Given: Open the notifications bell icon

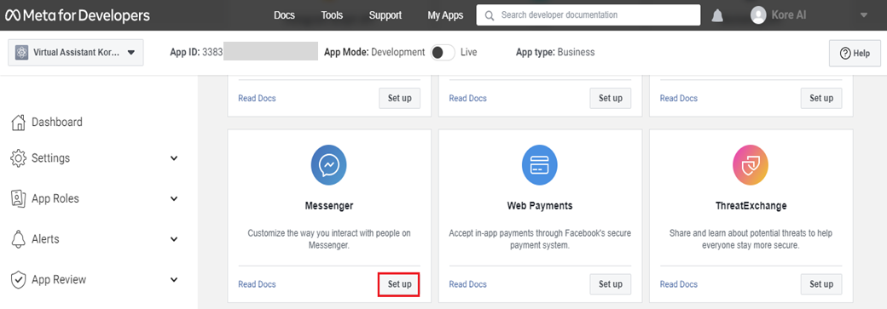Looking at the screenshot, I should click(x=717, y=16).
